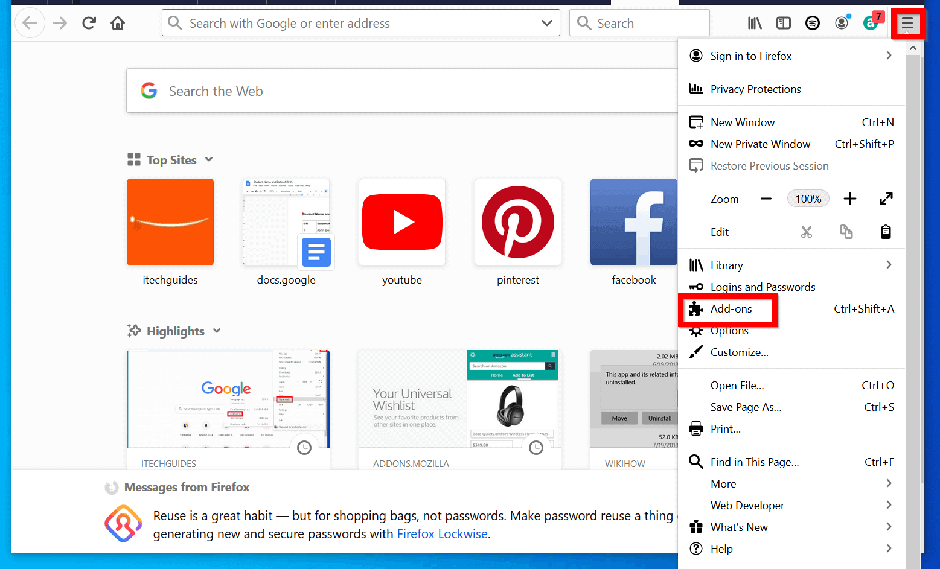The image size is (940, 569).
Task: Click the New Private Window mask icon
Action: point(695,144)
